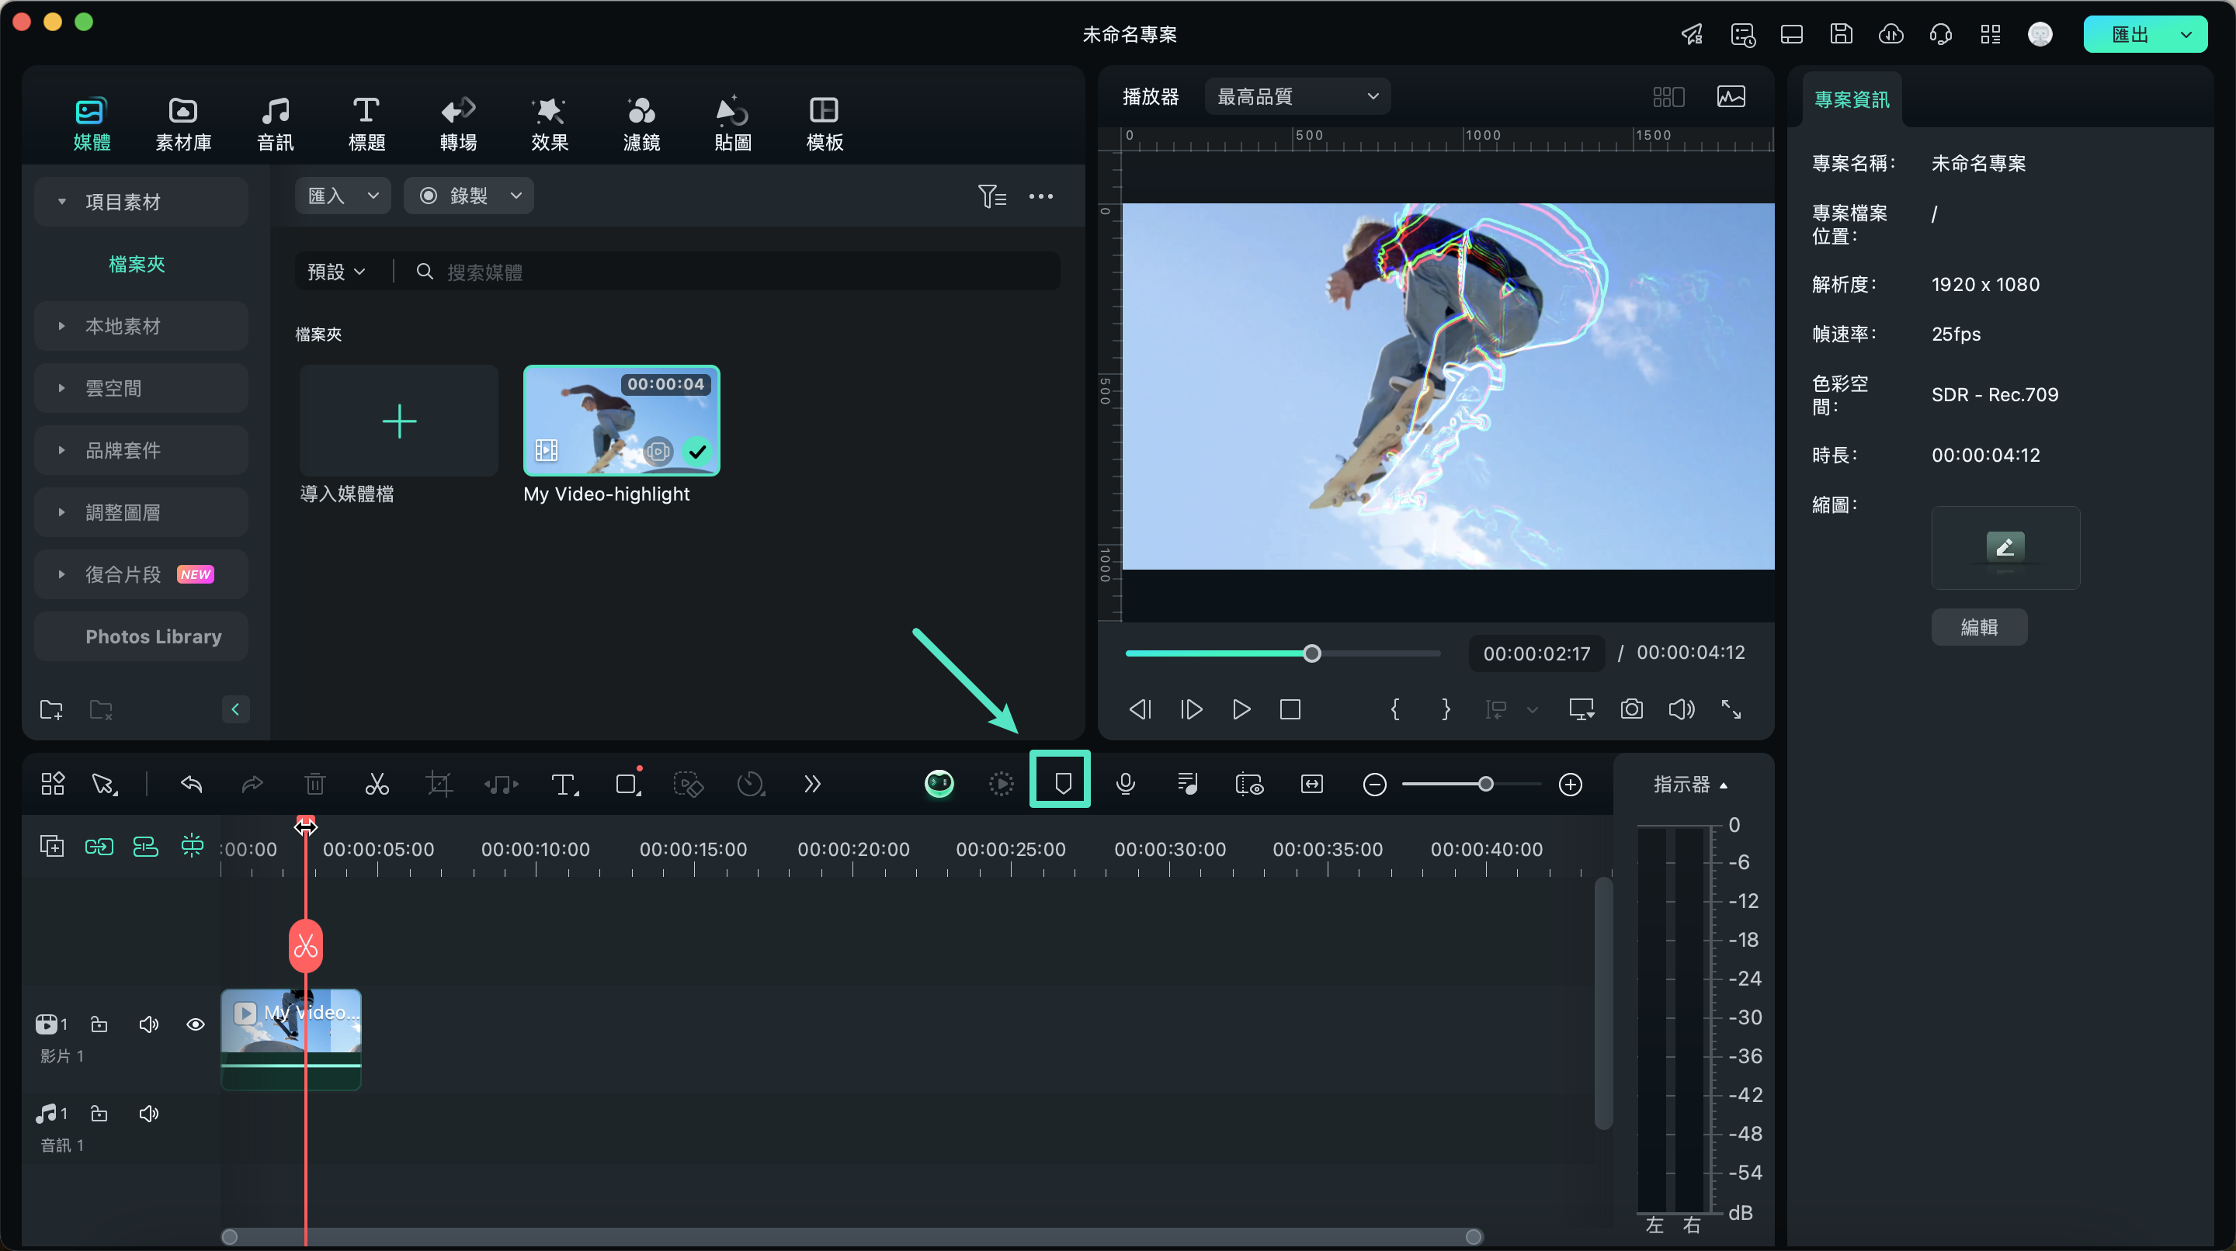Click the marker icon in timeline toolbar
This screenshot has height=1251, width=2236.
[1062, 783]
